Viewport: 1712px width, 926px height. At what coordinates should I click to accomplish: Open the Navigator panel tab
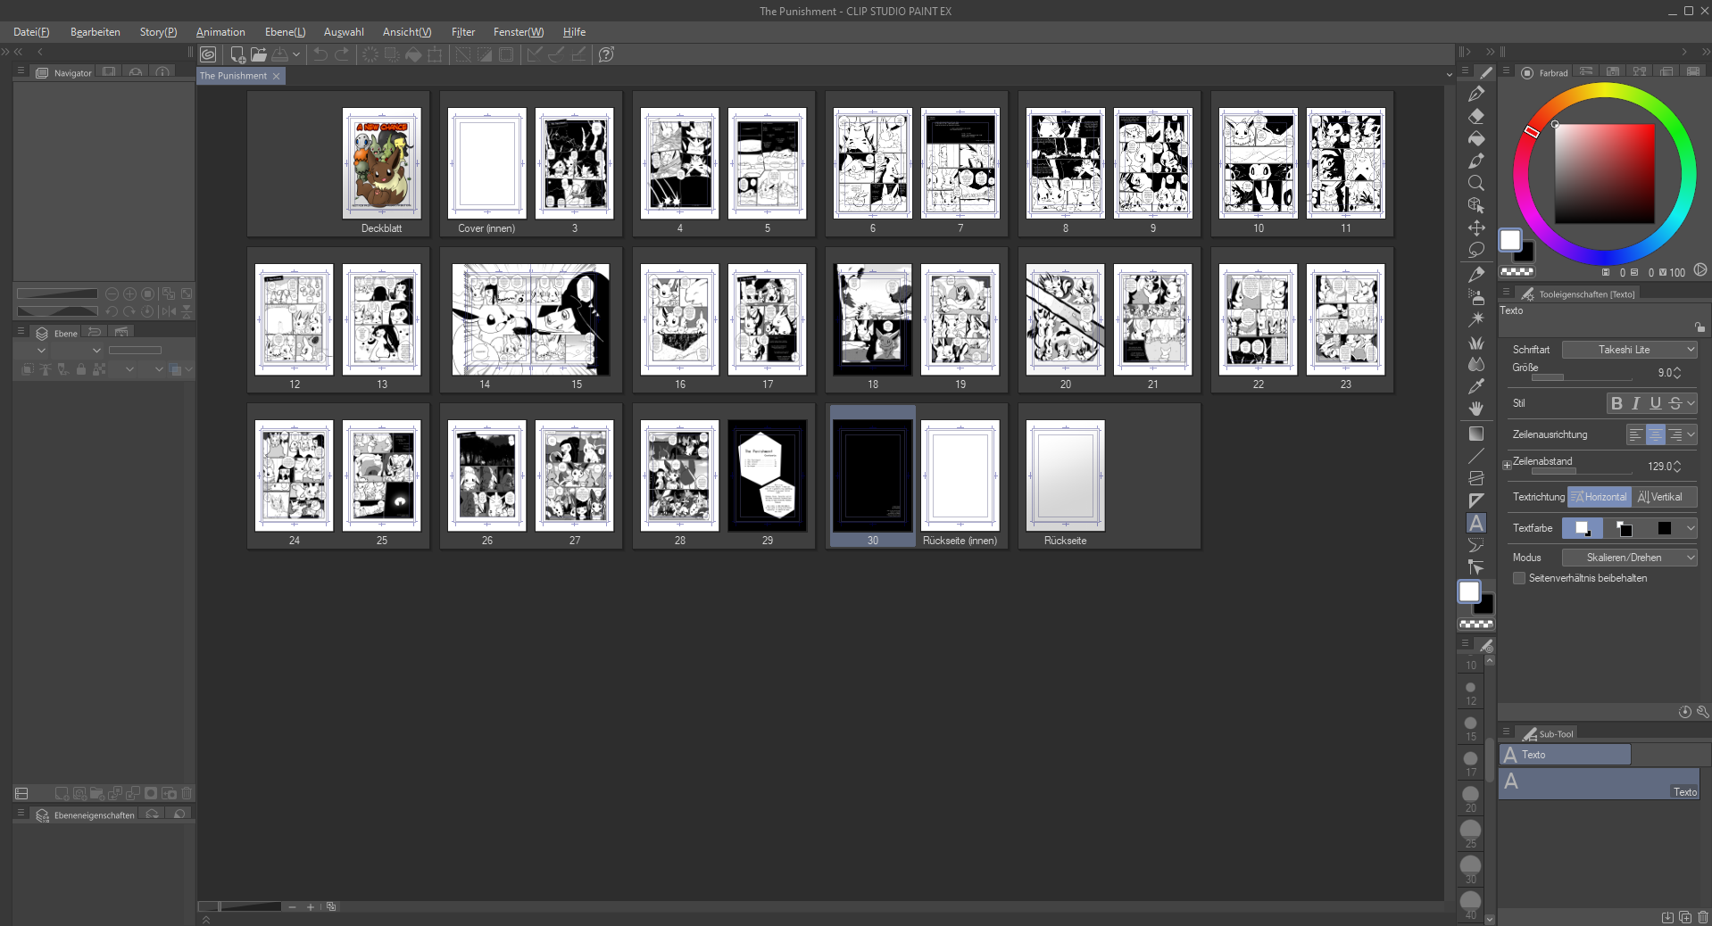[64, 72]
